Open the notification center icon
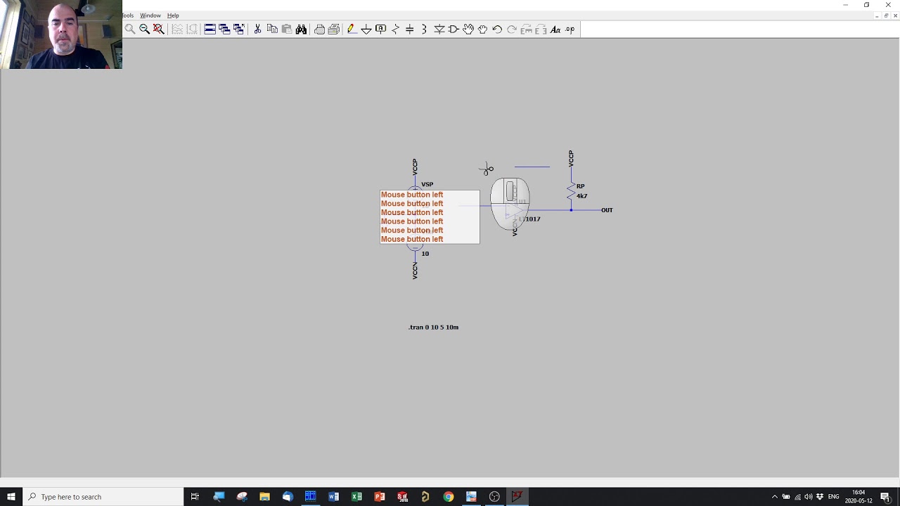Viewport: 900px width, 506px height. click(x=885, y=497)
